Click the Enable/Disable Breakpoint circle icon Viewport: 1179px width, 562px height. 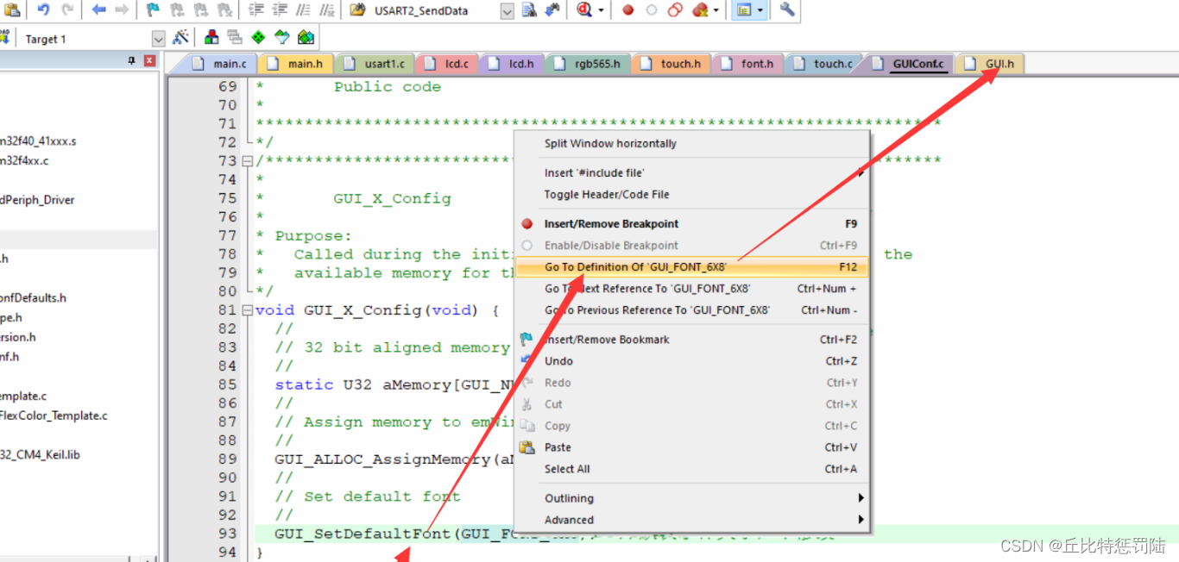click(x=652, y=9)
